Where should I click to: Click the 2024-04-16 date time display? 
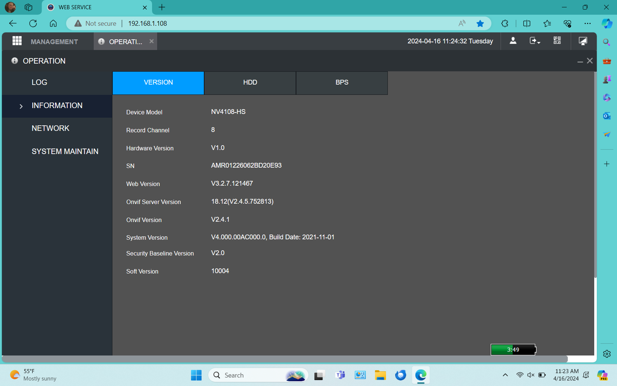[x=450, y=41]
